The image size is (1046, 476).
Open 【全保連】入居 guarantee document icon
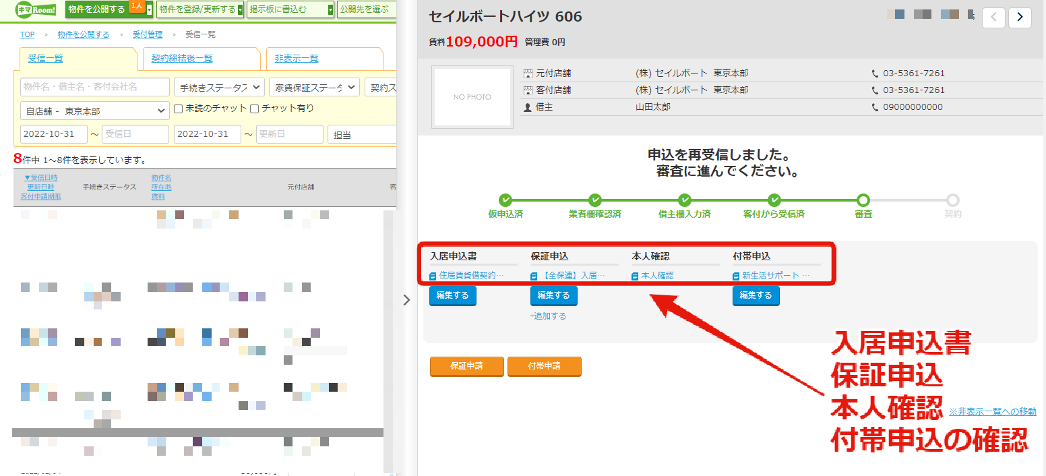(534, 276)
